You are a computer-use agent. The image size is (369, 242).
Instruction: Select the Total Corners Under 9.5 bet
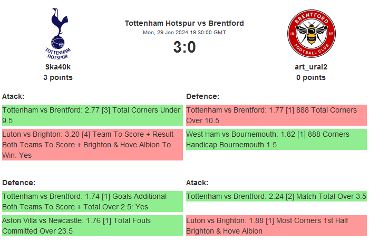(92, 115)
